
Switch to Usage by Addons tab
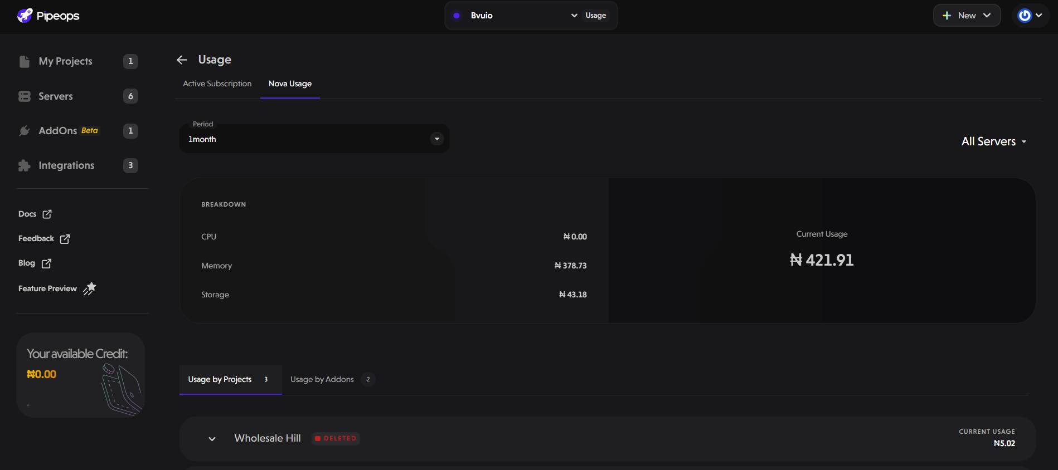(x=322, y=379)
